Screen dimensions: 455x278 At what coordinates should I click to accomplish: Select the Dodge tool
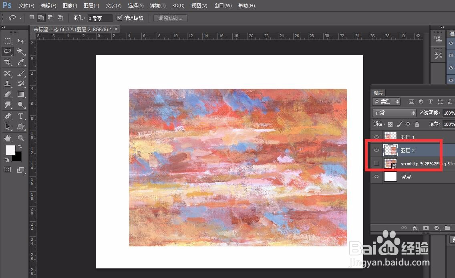(x=20, y=105)
